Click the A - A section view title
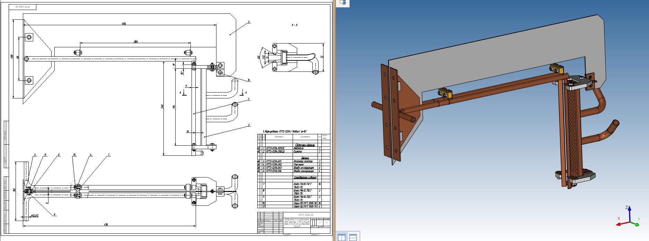Screen dimensions: 649x241 294,25
